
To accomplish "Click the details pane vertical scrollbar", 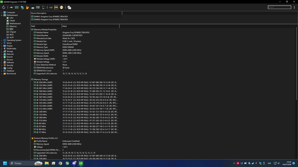I will pyautogui.click(x=297, y=63).
